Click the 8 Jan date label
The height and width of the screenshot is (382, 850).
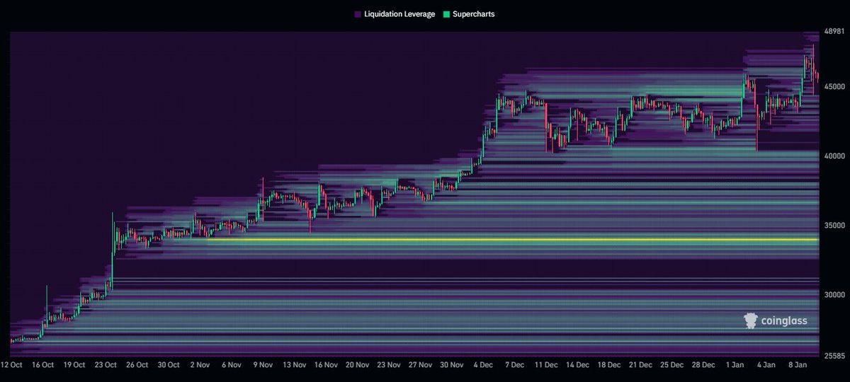click(798, 366)
